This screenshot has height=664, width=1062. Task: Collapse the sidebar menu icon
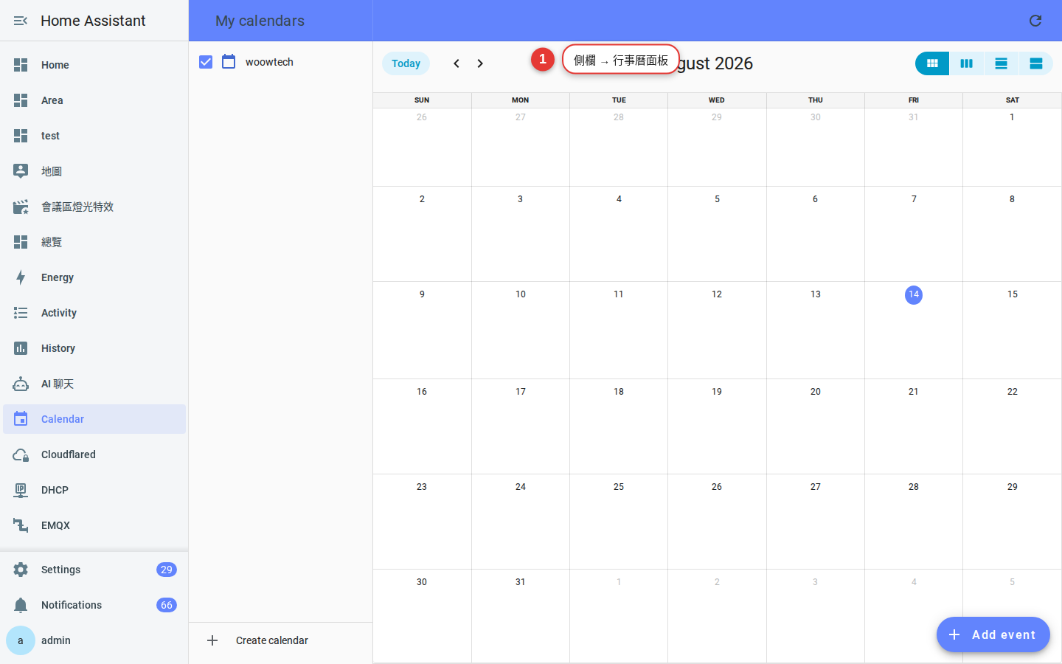21,21
